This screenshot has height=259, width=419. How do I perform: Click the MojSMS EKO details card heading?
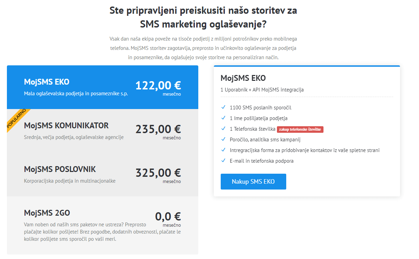coord(243,78)
